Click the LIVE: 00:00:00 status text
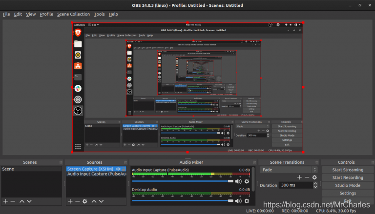The image size is (375, 214). click(260, 211)
